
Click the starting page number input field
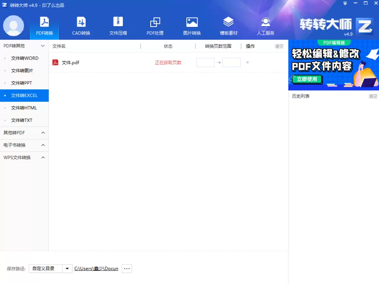pyautogui.click(x=205, y=62)
